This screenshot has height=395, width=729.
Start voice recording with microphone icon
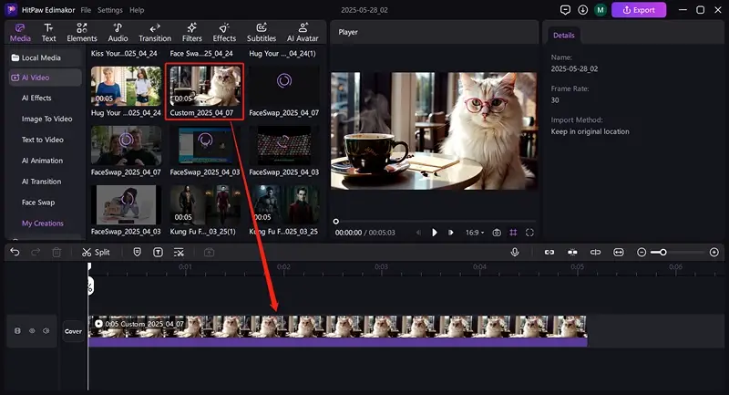(515, 252)
